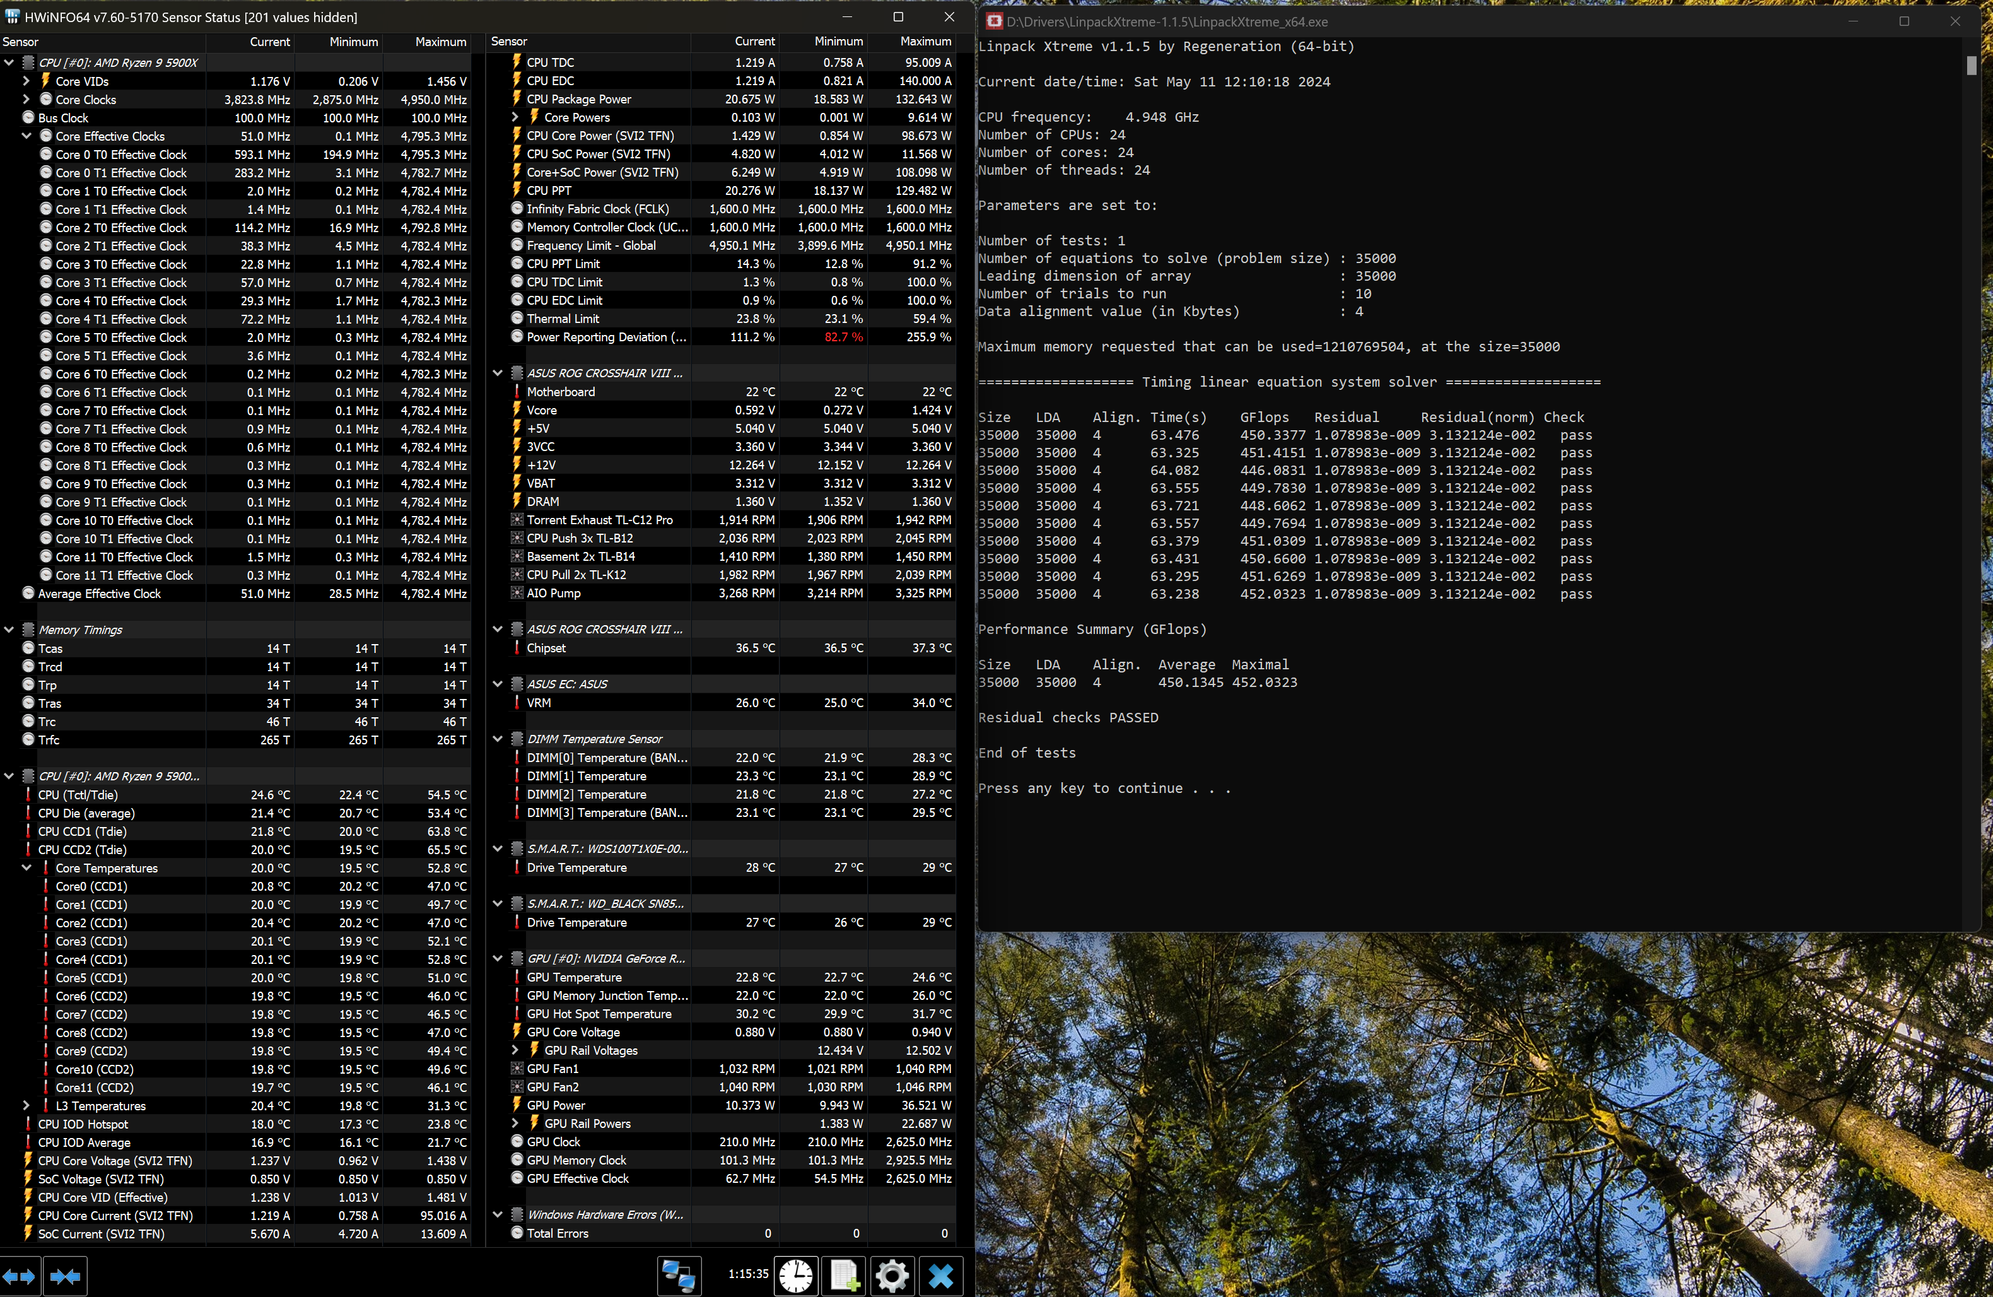Click the HWiNFO64 title bar app icon
Image resolution: width=1993 pixels, height=1297 pixels.
point(12,17)
